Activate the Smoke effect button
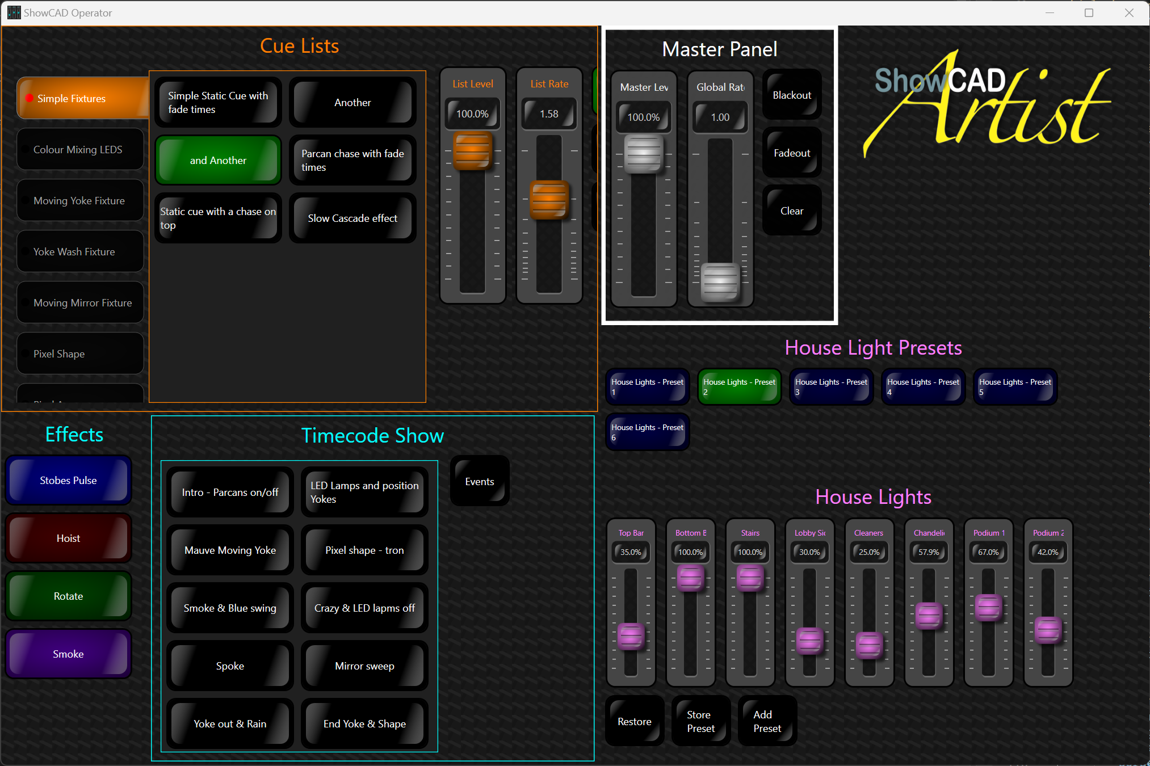The image size is (1150, 766). tap(68, 654)
